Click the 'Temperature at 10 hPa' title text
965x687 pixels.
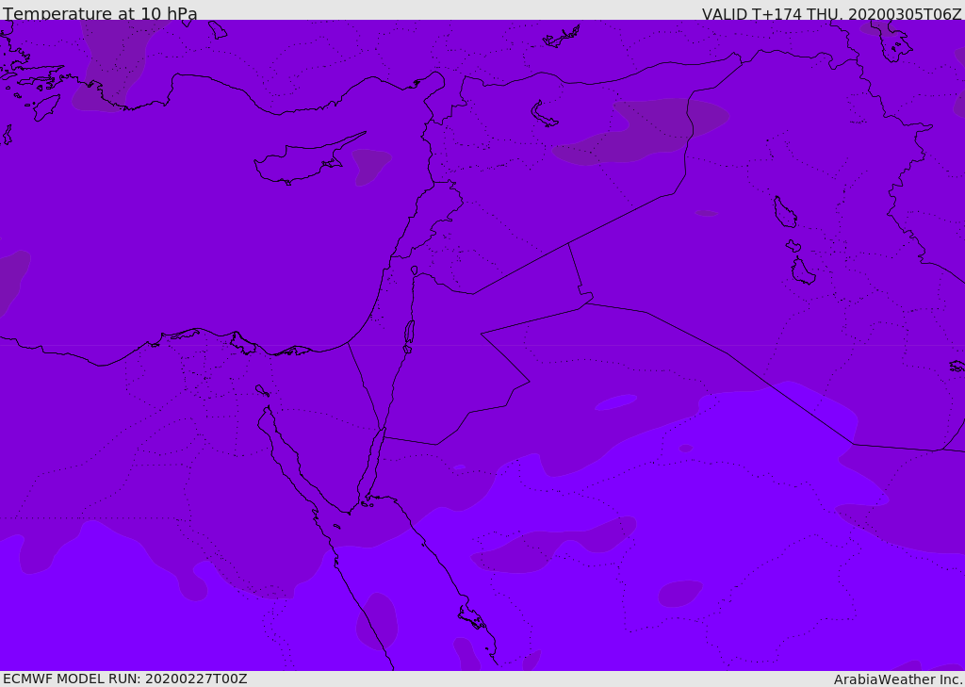tap(100, 13)
